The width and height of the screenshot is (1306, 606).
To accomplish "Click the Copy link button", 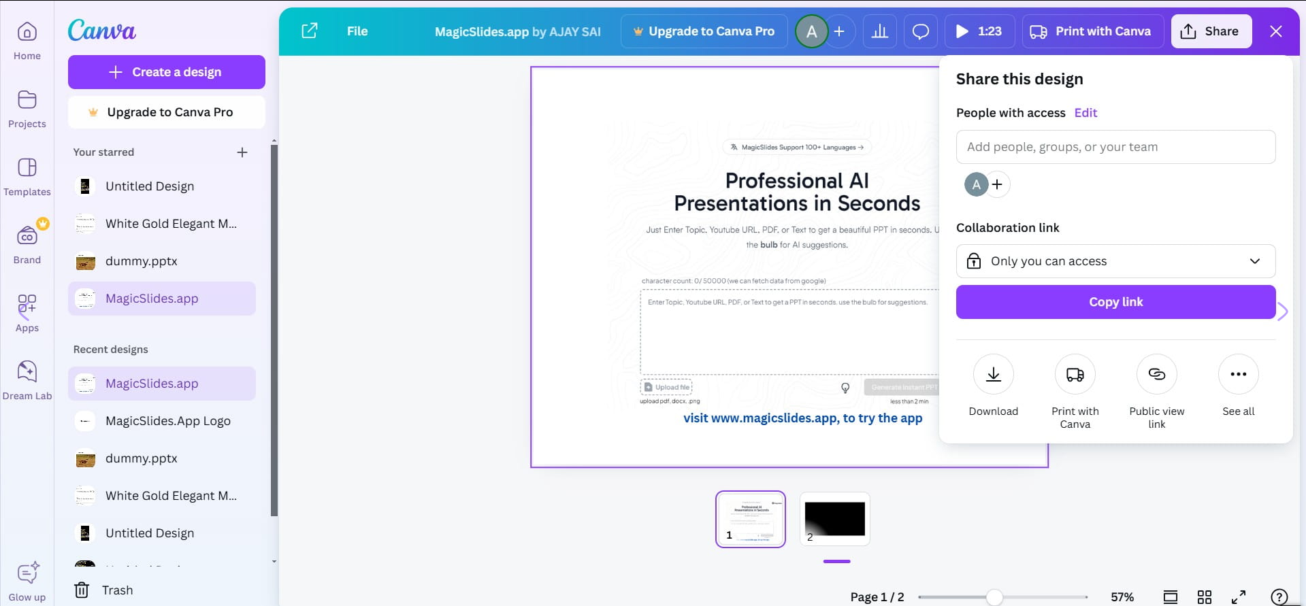I will 1115,302.
